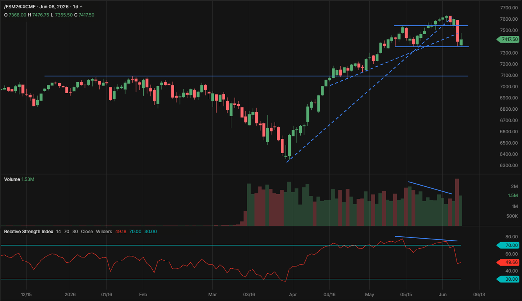The height and width of the screenshot is (301, 522).
Task: Click the 70.00 overbought tag on RSI axis
Action: tap(508, 245)
